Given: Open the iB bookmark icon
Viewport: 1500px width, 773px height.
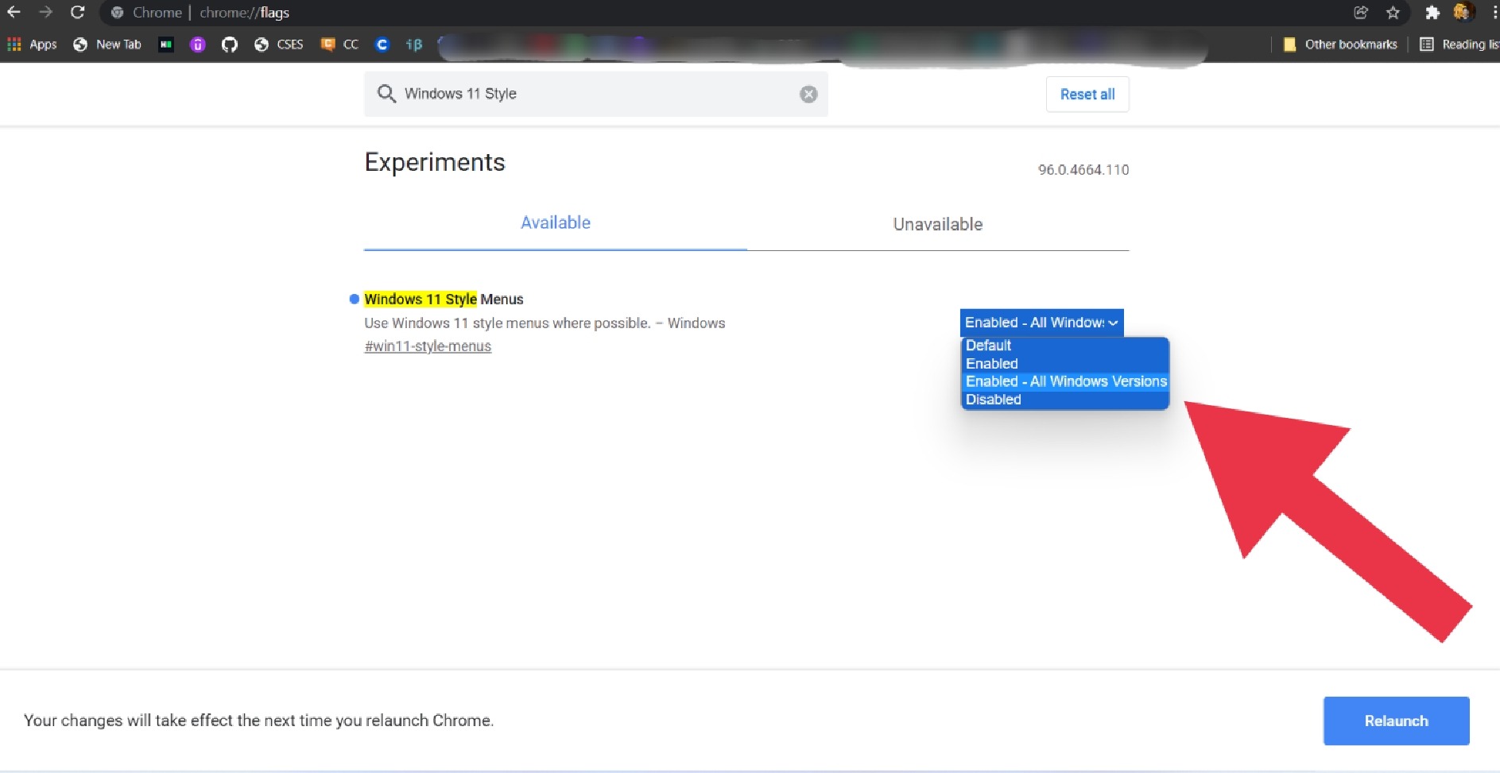Looking at the screenshot, I should [x=414, y=44].
